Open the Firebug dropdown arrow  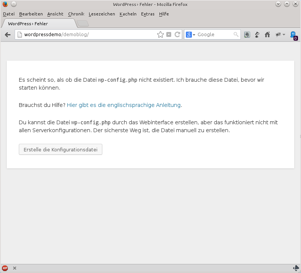click(x=284, y=35)
